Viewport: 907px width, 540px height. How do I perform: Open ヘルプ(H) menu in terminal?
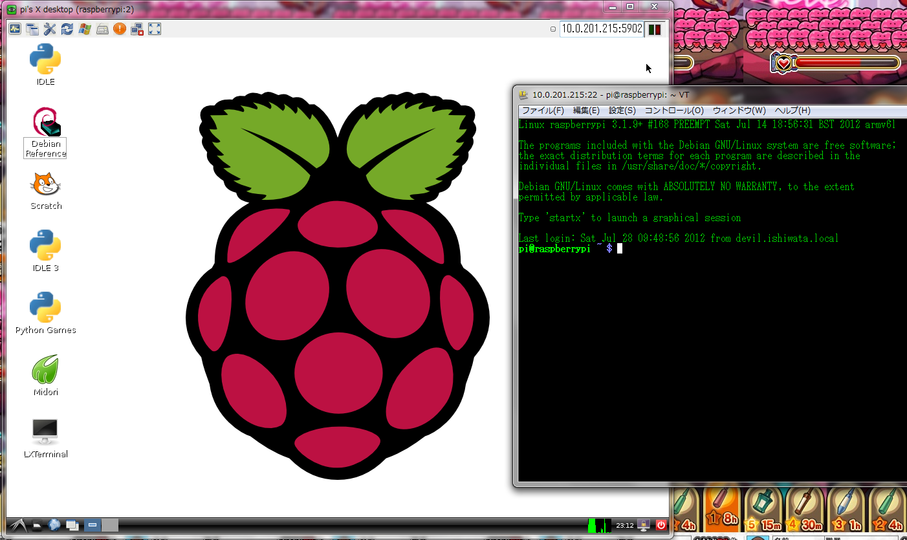[792, 111]
